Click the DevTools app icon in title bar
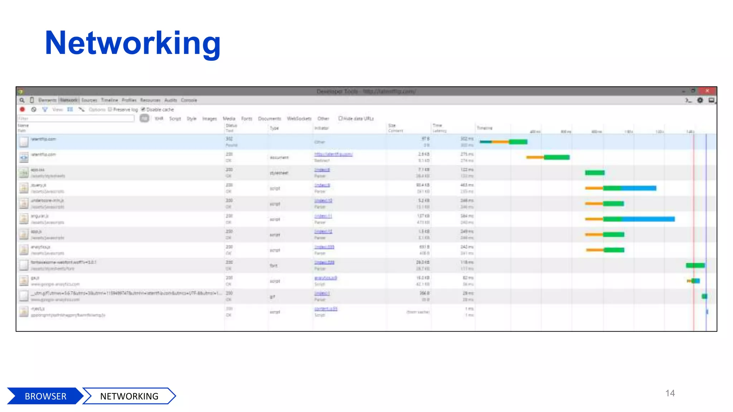The height and width of the screenshot is (412, 733). coord(21,92)
